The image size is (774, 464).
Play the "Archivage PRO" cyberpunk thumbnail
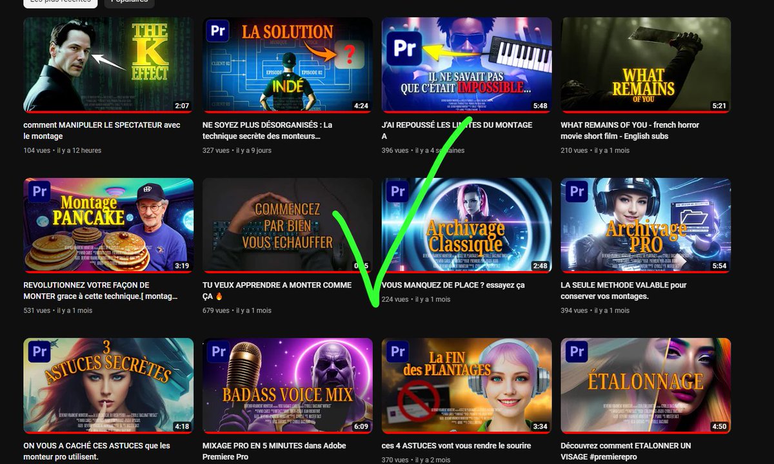click(x=646, y=224)
